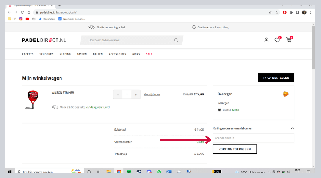The height and width of the screenshot is (178, 321).
Task: Open the Chrome three-dot menu
Action: 310,12
